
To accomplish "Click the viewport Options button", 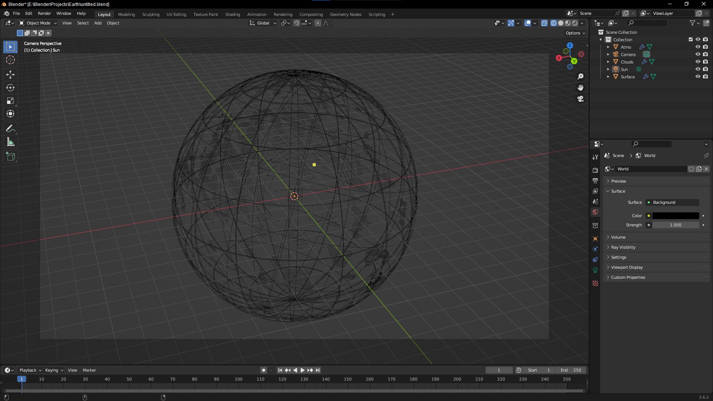I will 575,33.
